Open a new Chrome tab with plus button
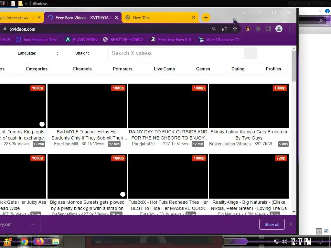 (x=206, y=17)
